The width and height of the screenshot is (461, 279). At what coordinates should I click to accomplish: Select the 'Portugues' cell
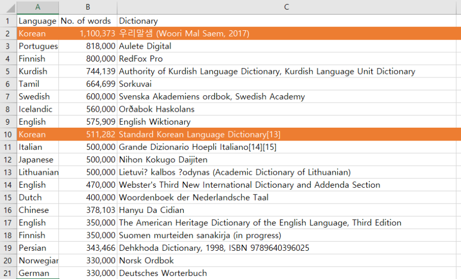pyautogui.click(x=37, y=46)
